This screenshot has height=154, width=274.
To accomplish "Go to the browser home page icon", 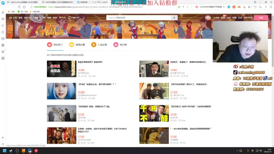I will pos(24,7).
